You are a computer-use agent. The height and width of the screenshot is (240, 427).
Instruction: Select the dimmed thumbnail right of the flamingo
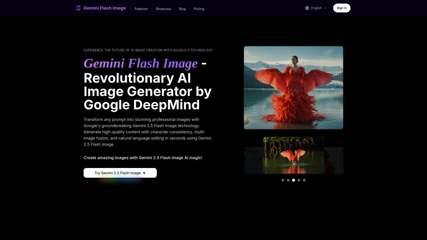click(x=333, y=160)
